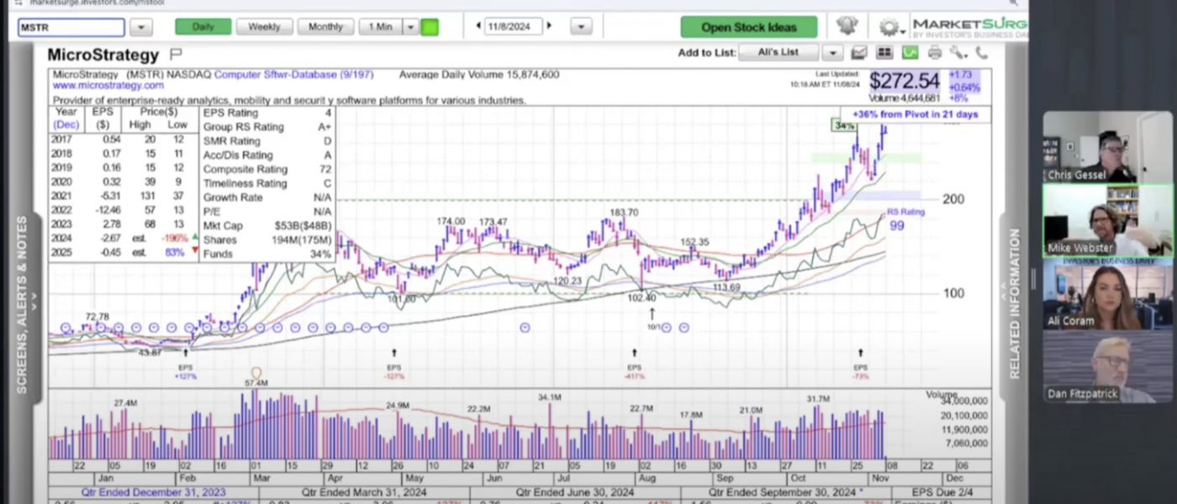Flag MicroStrategy using the flag icon

coord(176,55)
